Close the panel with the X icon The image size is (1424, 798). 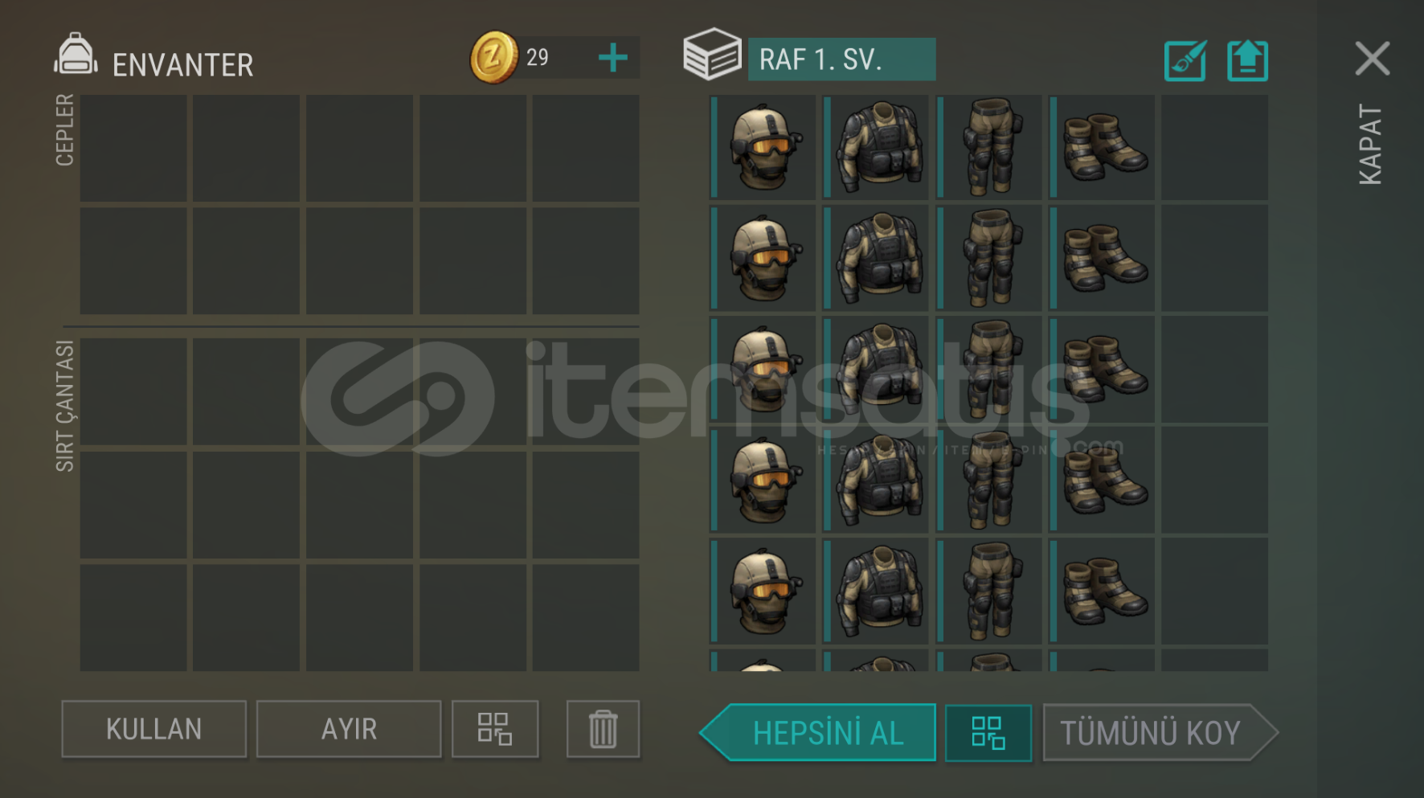coord(1372,59)
